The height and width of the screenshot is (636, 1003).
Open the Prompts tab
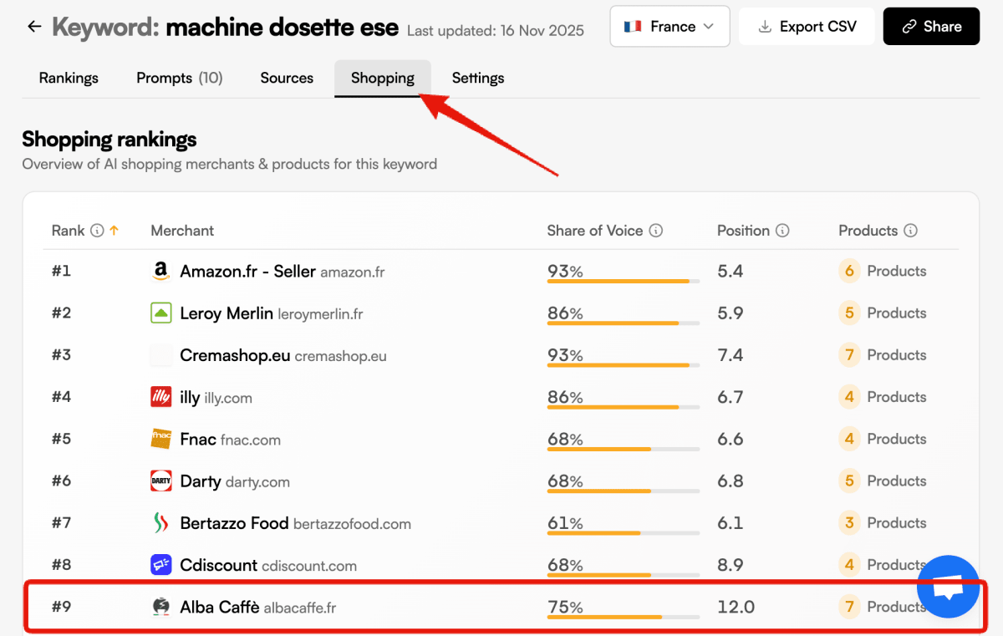[179, 78]
